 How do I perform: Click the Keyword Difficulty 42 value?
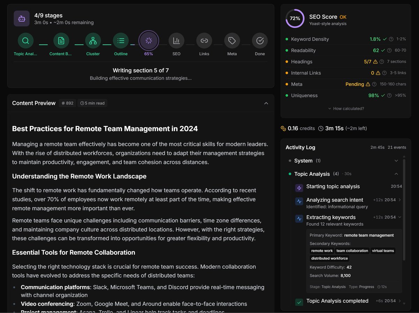(349, 267)
